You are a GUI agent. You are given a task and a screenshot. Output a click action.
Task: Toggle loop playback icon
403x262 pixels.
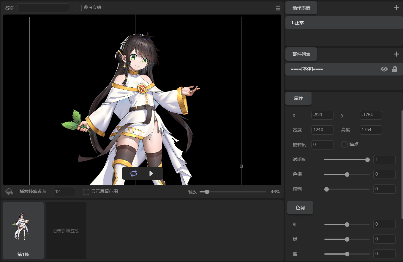coord(134,173)
